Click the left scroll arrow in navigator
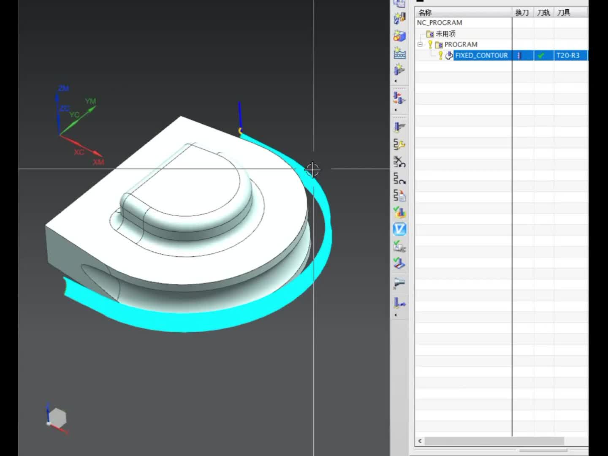The height and width of the screenshot is (456, 608). click(420, 441)
